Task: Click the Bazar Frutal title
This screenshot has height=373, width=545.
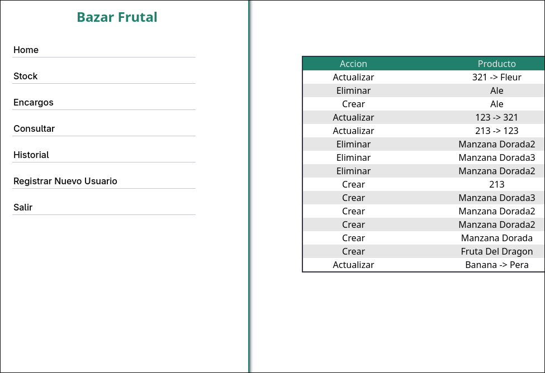Action: [x=117, y=17]
